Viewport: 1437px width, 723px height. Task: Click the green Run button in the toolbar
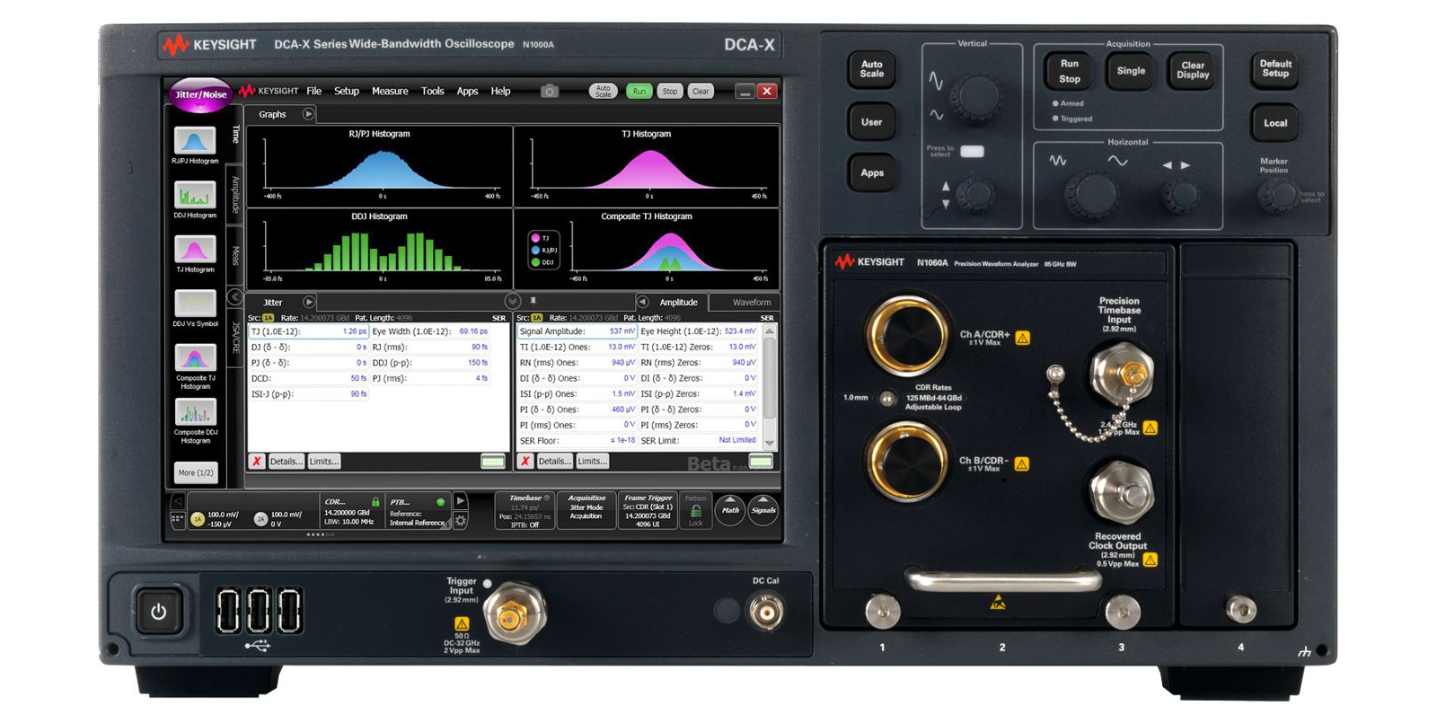[x=639, y=91]
